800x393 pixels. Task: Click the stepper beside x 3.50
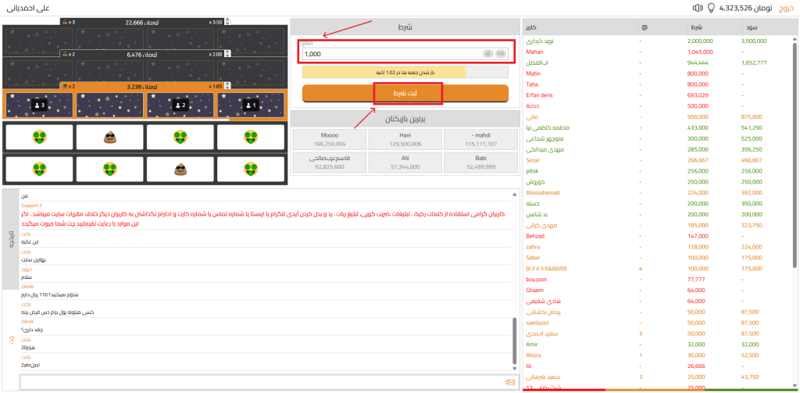click(x=227, y=22)
